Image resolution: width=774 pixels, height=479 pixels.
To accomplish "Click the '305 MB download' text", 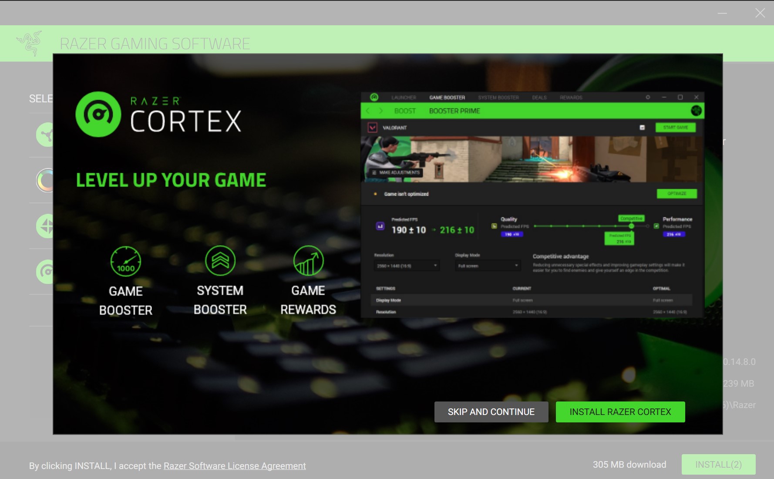I will (629, 465).
